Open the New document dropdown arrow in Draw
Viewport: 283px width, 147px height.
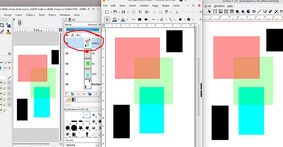111,12
